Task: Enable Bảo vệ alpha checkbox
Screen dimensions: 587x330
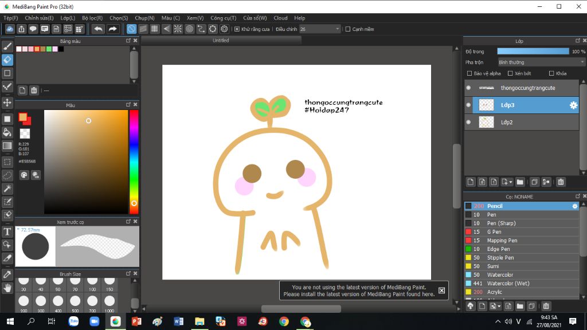Action: point(470,73)
